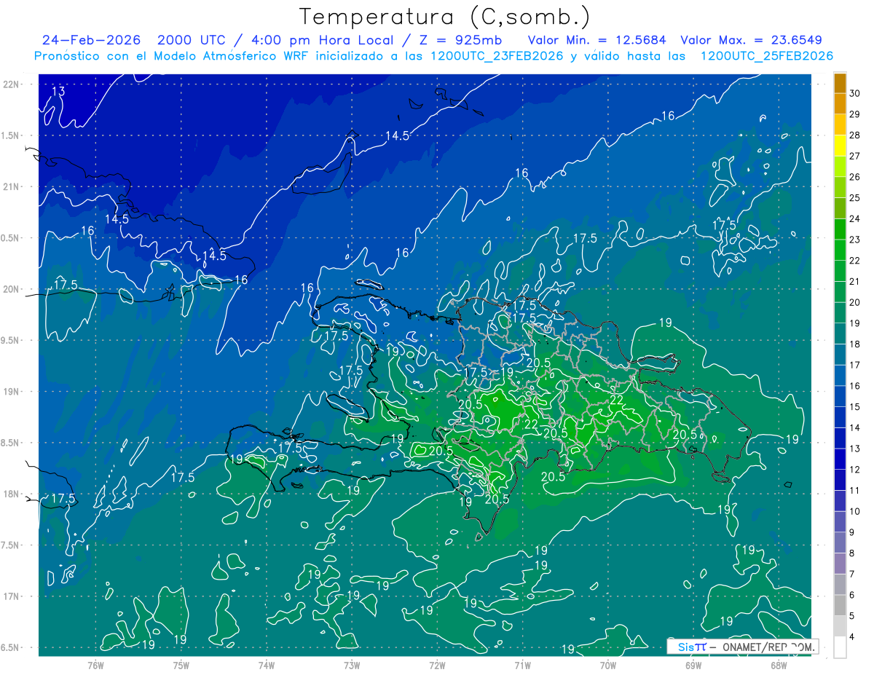874x675 pixels.
Task: Click the white bottom swatch below 4
Action: (840, 647)
